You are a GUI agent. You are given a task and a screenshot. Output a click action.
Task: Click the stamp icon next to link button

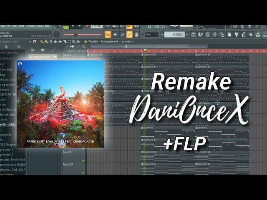[x=136, y=35]
